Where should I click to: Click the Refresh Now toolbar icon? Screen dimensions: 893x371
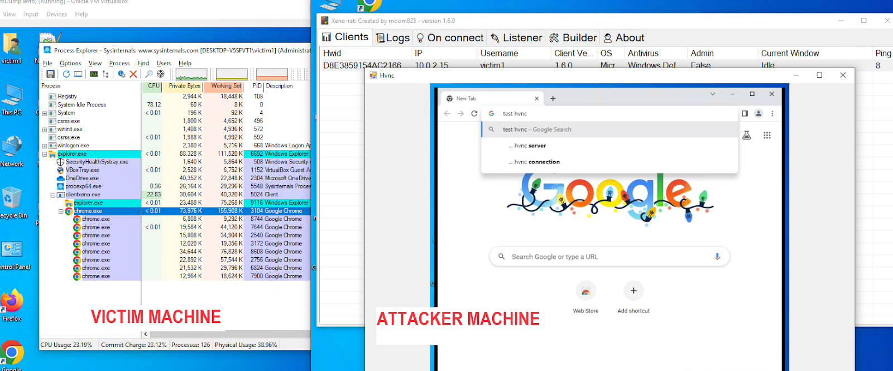coord(66,74)
